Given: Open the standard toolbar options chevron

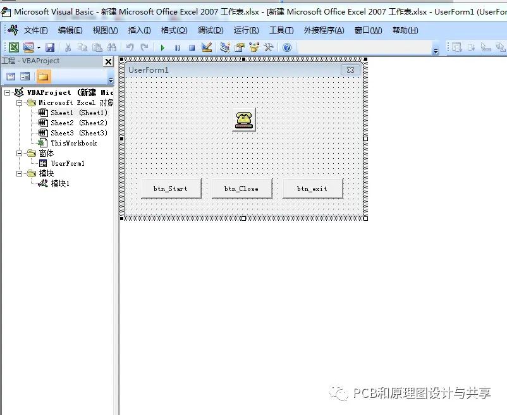Looking at the screenshot, I should point(436,51).
